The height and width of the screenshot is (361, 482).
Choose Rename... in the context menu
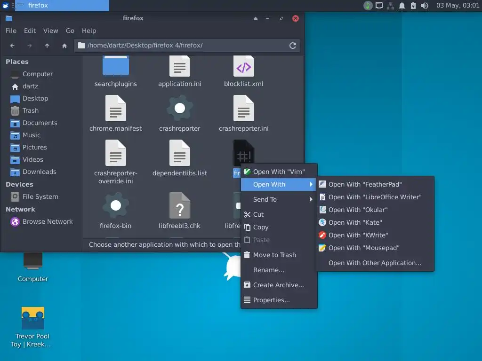click(x=279, y=270)
